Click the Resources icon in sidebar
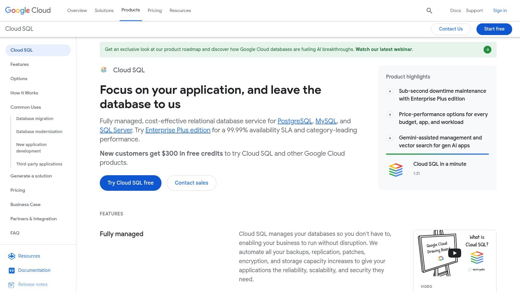 click(12, 256)
